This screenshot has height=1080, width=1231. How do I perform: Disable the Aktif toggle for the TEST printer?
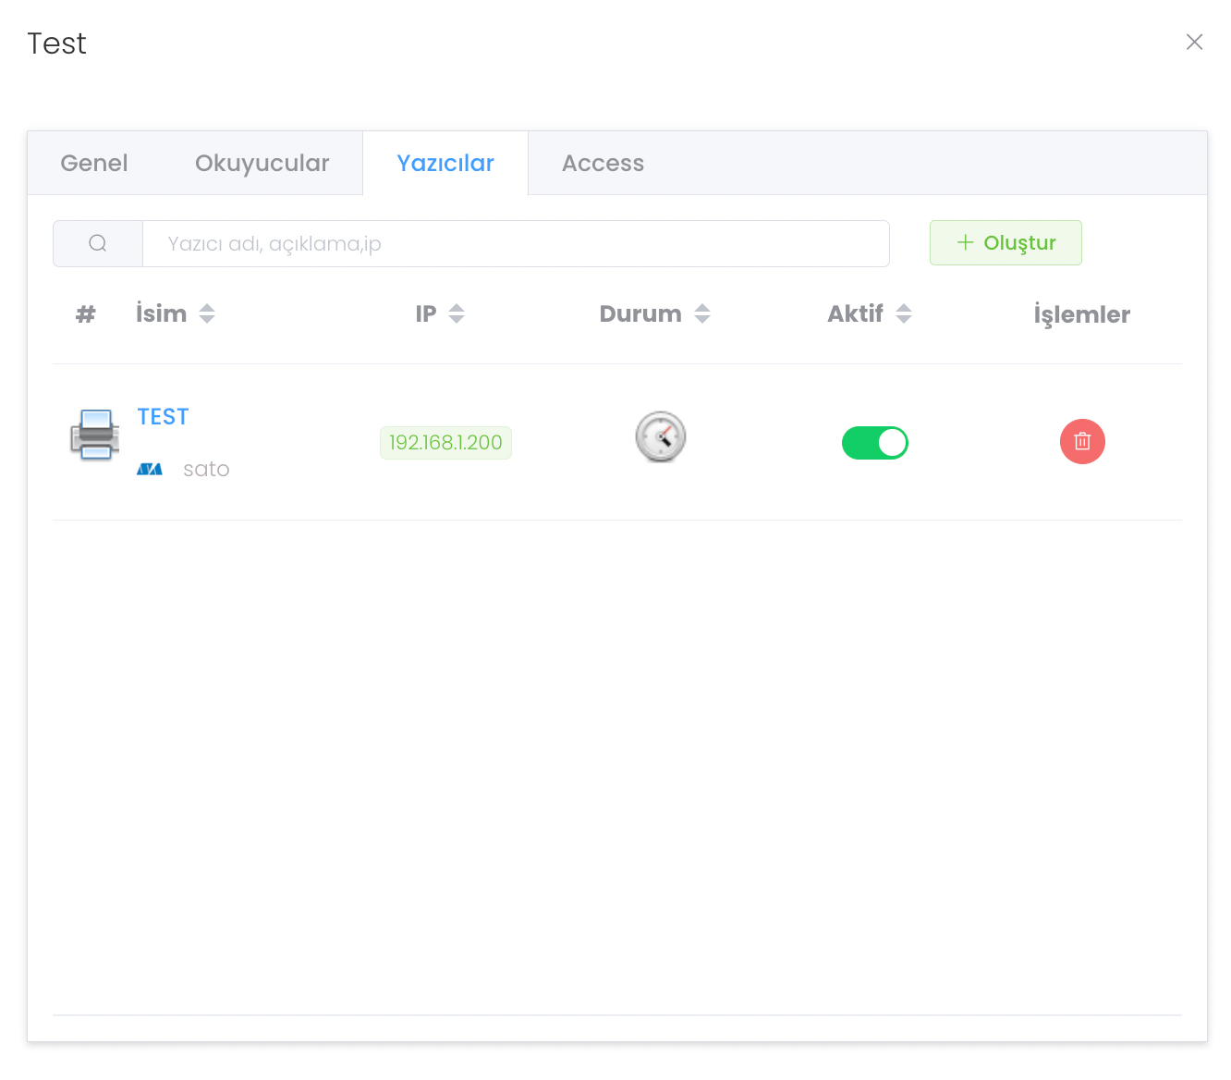point(874,443)
